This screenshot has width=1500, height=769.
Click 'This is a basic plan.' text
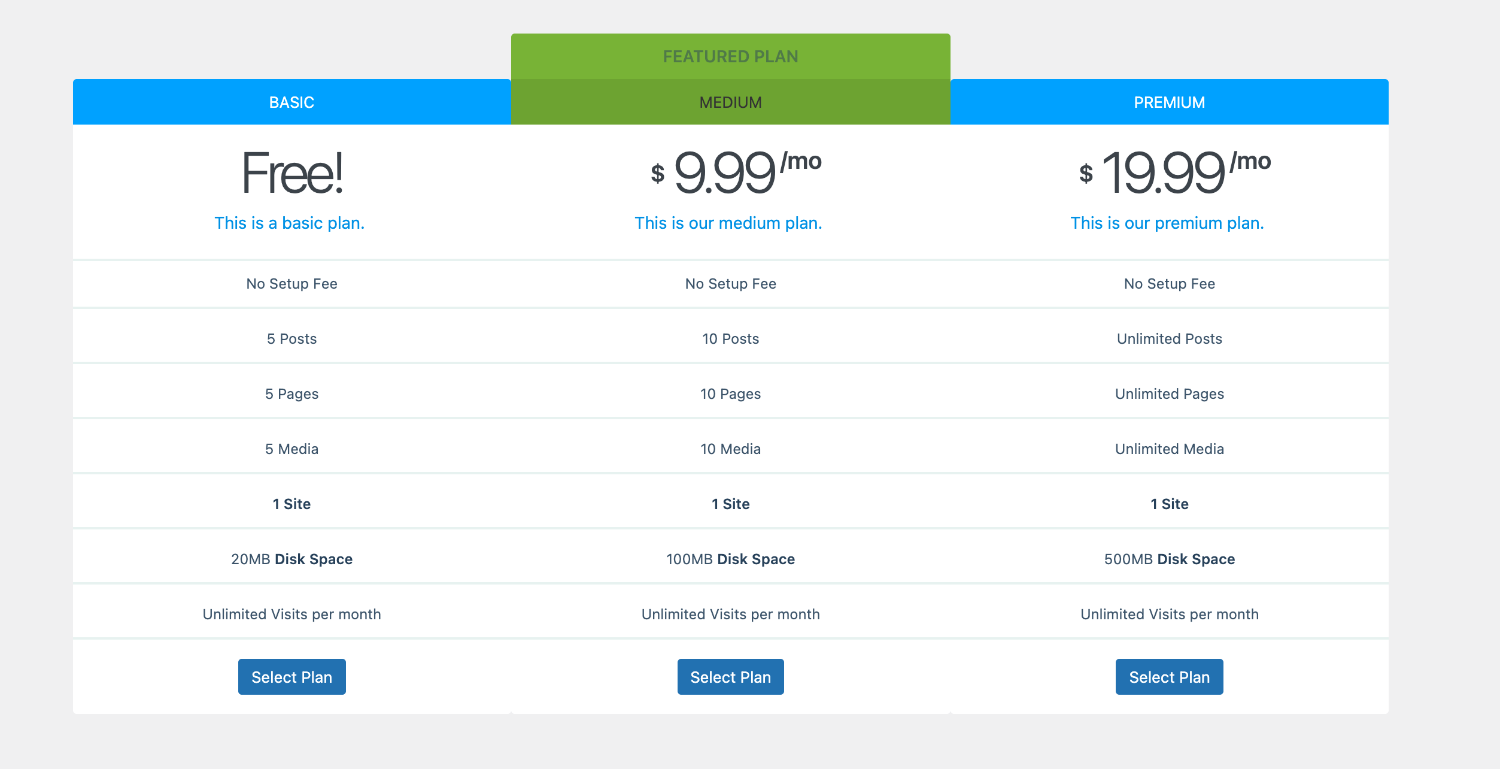(290, 223)
